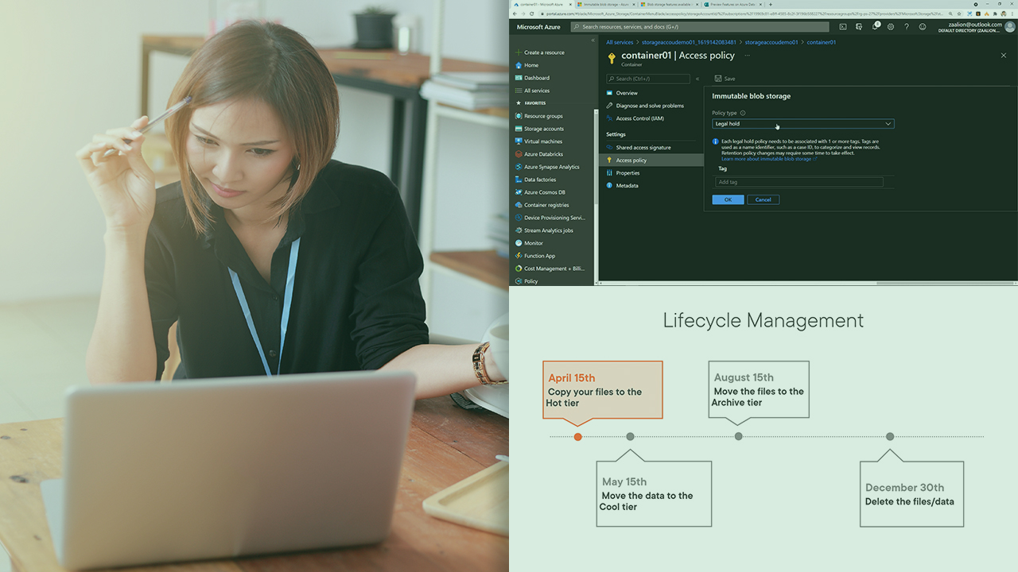Click the Add tag input field
Viewport: 1018px width, 572px height.
coord(798,182)
